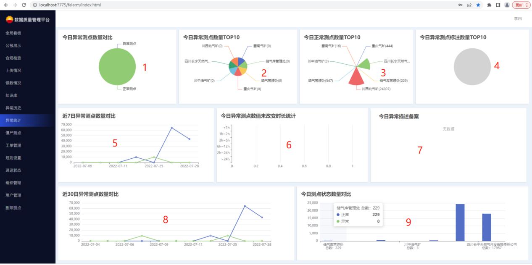Select 知识库 from the sidebar
Image resolution: width=532 pixels, height=265 pixels.
click(x=11, y=95)
